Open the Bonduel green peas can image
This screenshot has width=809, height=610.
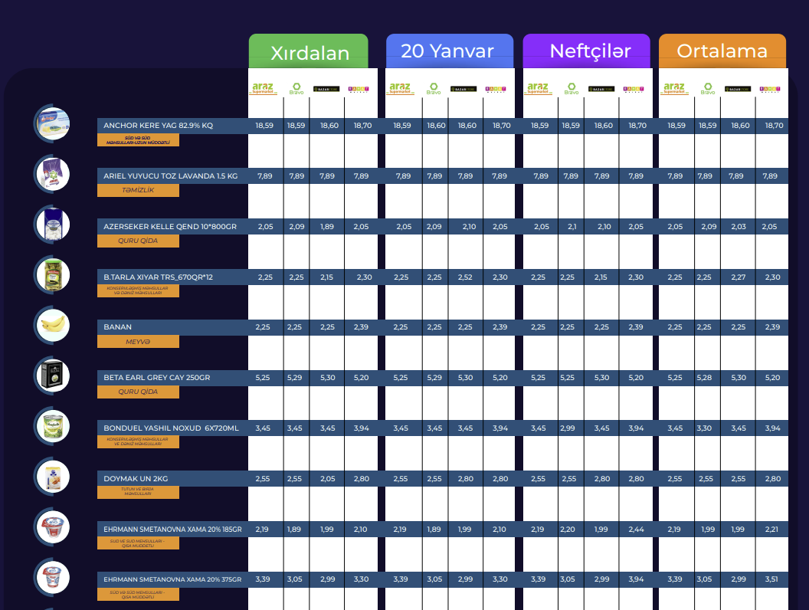[52, 426]
